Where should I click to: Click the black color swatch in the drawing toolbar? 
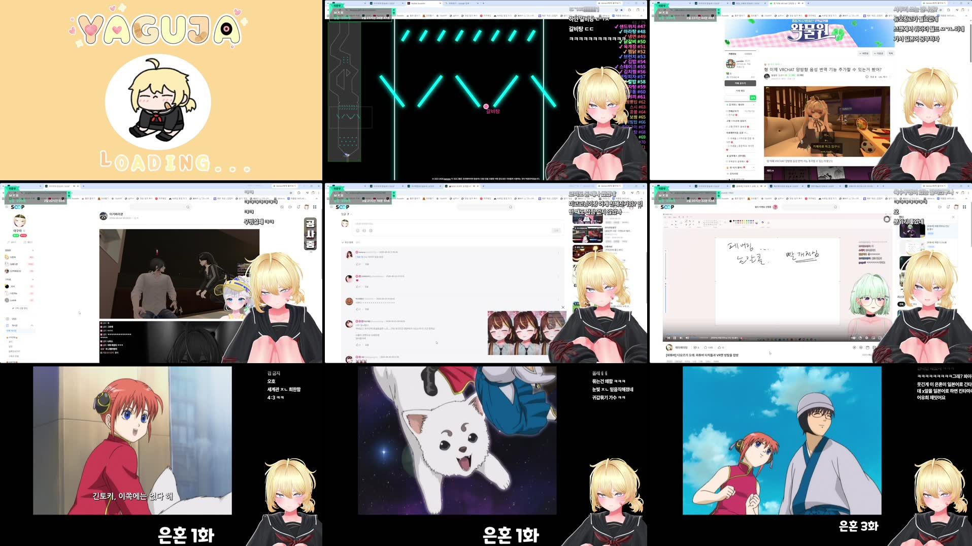[x=730, y=221]
